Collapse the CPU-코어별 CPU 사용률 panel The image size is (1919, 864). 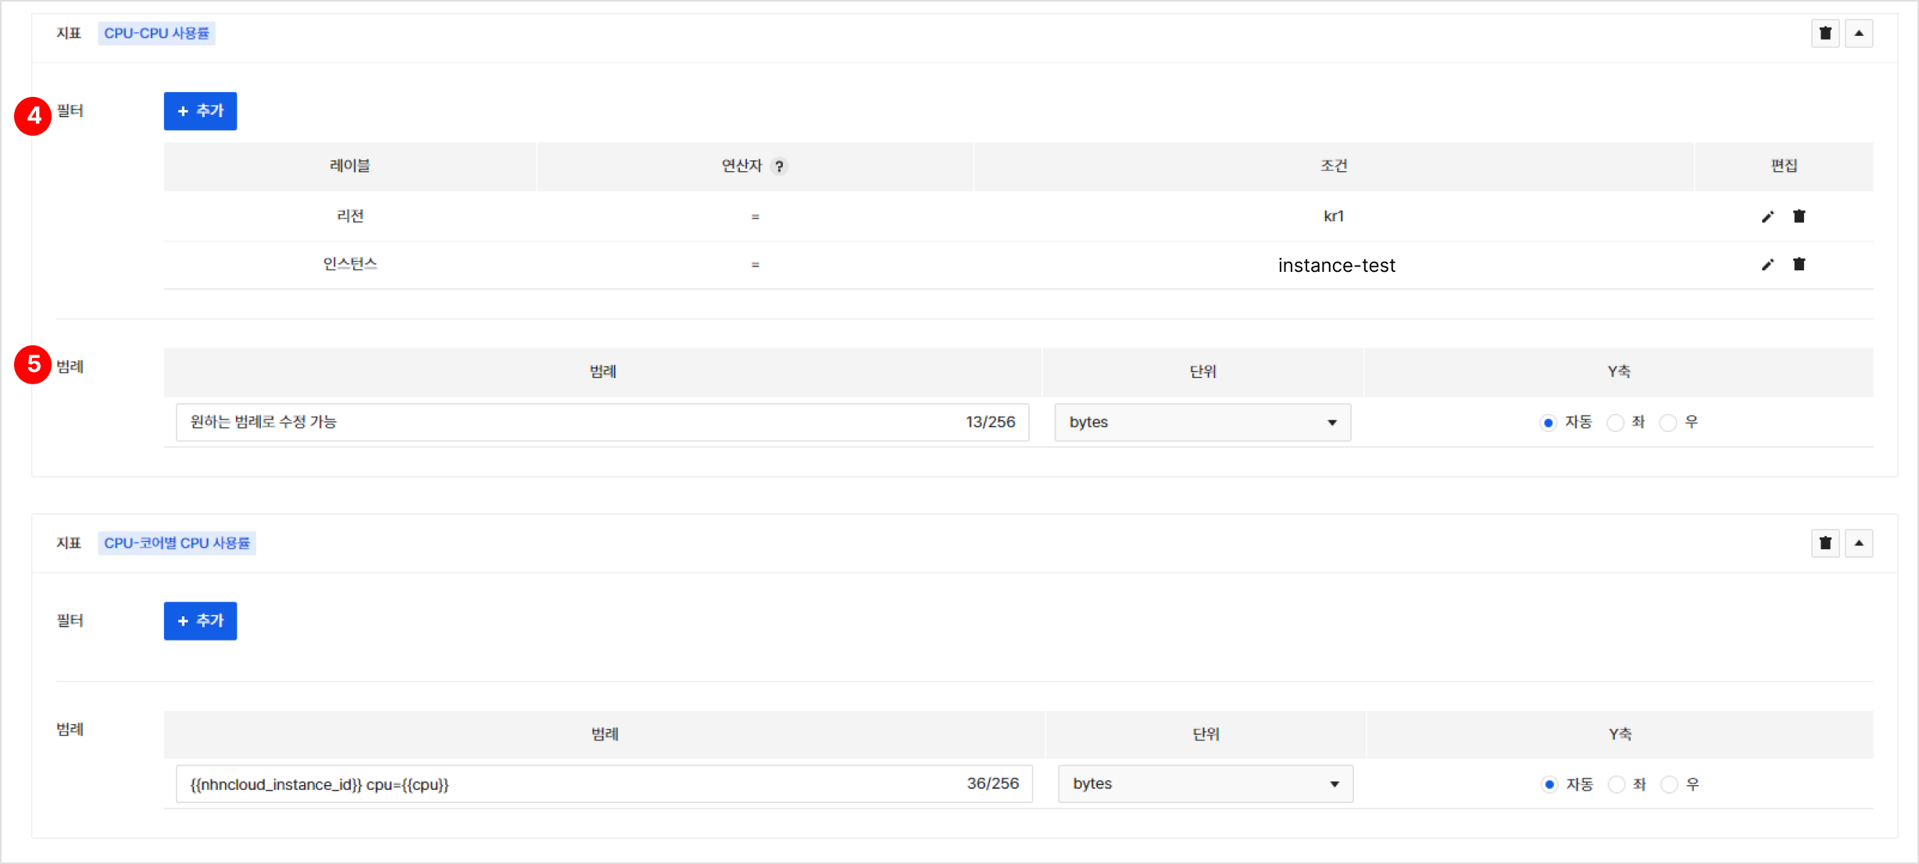click(1859, 543)
